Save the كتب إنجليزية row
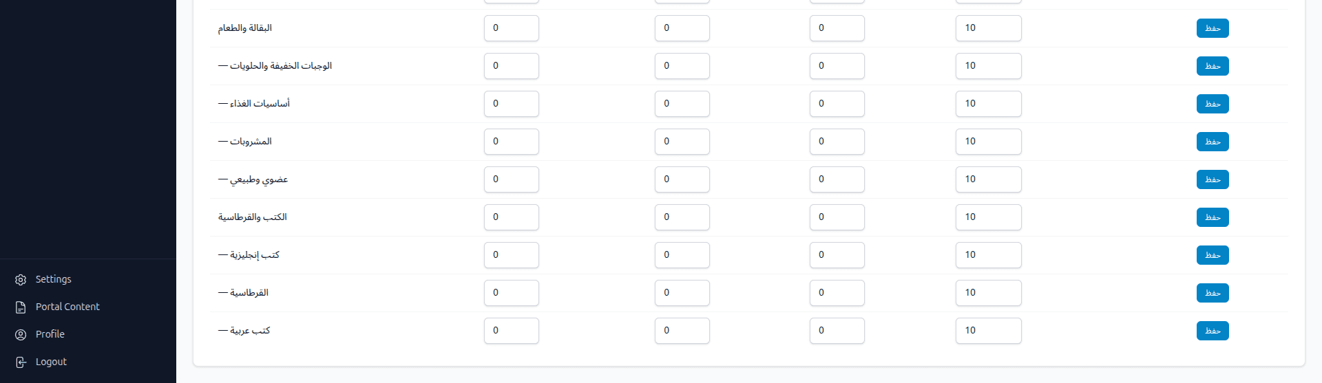The image size is (1322, 383). (1213, 255)
